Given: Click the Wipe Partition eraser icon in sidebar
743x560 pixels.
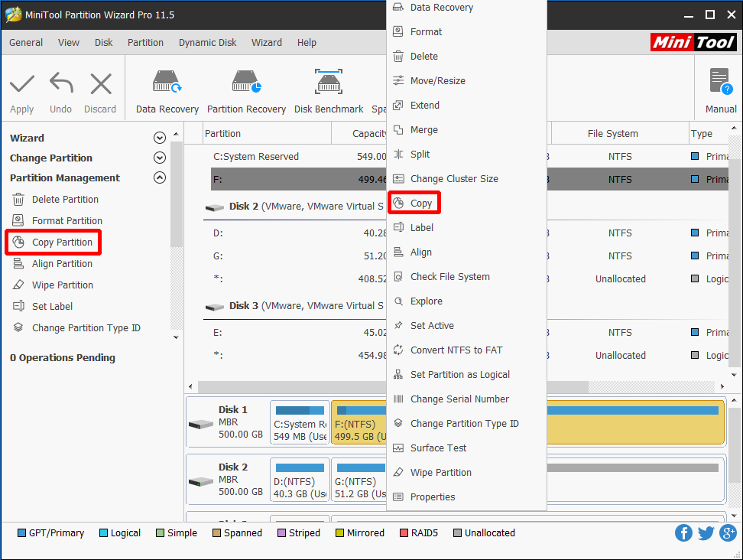Looking at the screenshot, I should click(18, 285).
